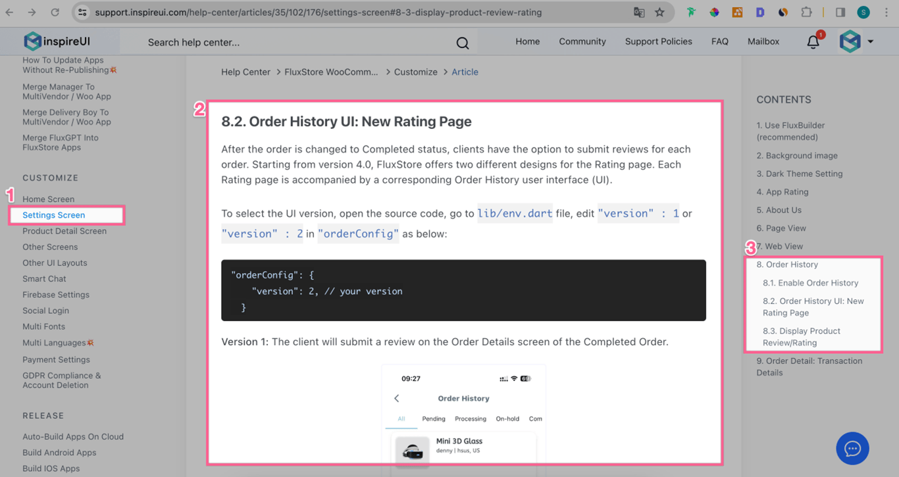
Task: Click the Customize breadcrumb
Action: coord(415,72)
